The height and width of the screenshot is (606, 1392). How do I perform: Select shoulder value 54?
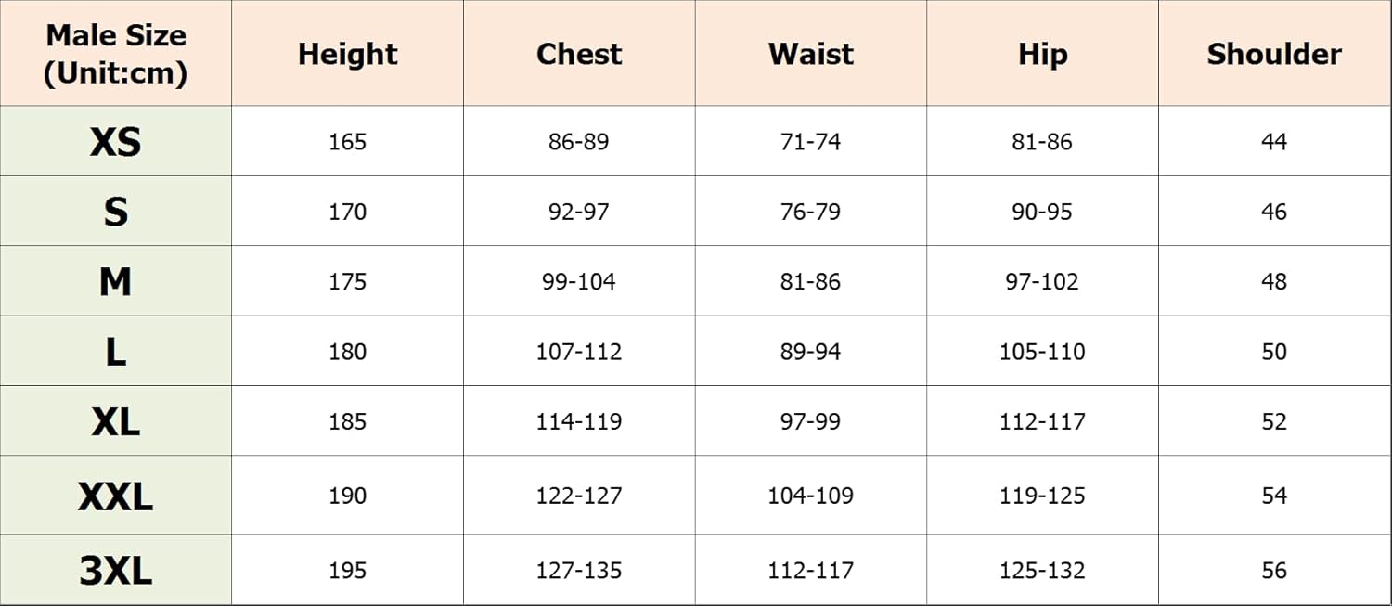(x=1274, y=496)
